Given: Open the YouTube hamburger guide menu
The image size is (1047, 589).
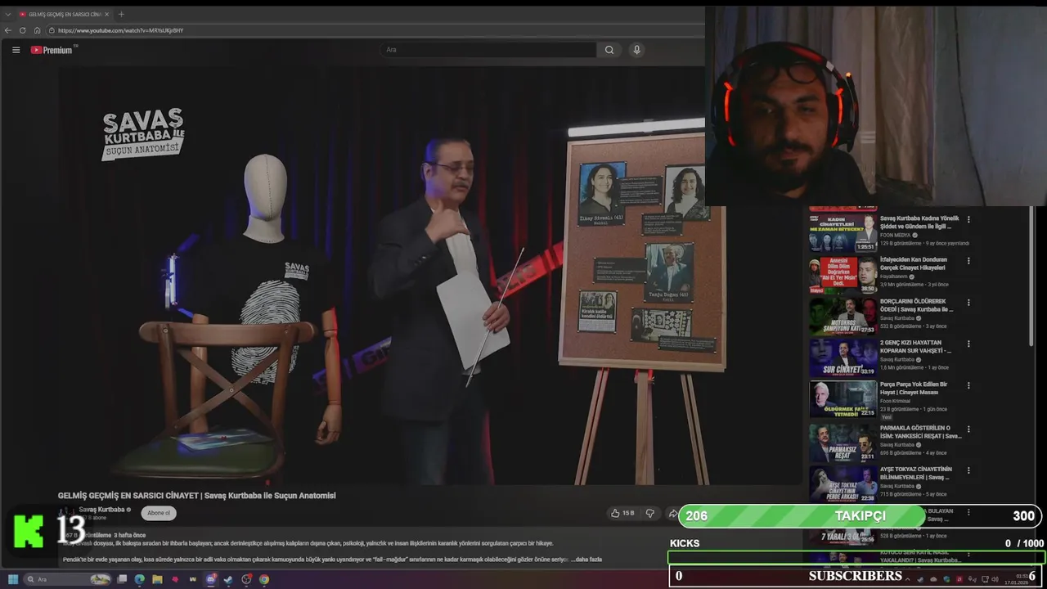Looking at the screenshot, I should (16, 50).
